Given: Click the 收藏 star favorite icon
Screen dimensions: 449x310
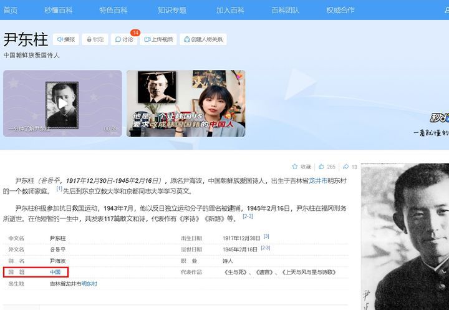Looking at the screenshot, I should coord(296,167).
